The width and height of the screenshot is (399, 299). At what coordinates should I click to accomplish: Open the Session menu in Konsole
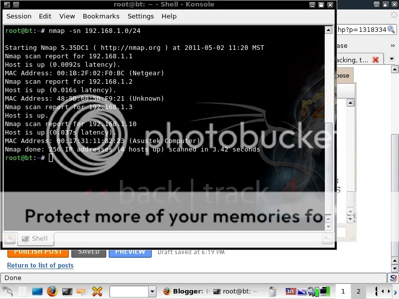click(x=19, y=16)
